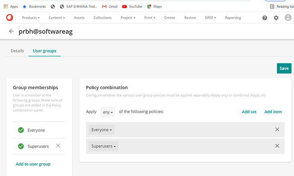294x176 pixels.
Task: Click the Add set link
Action: 249,112
